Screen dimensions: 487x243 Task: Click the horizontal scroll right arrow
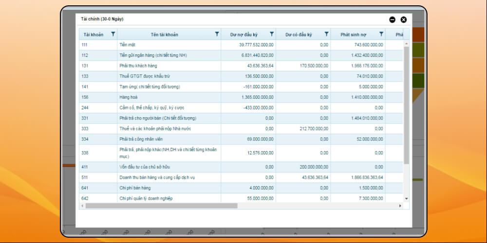[x=400, y=206]
